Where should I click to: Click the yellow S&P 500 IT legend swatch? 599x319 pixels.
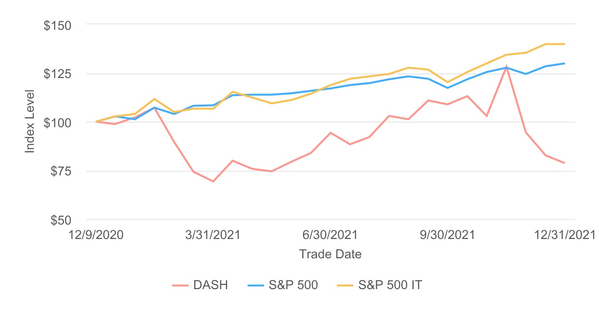pos(345,285)
